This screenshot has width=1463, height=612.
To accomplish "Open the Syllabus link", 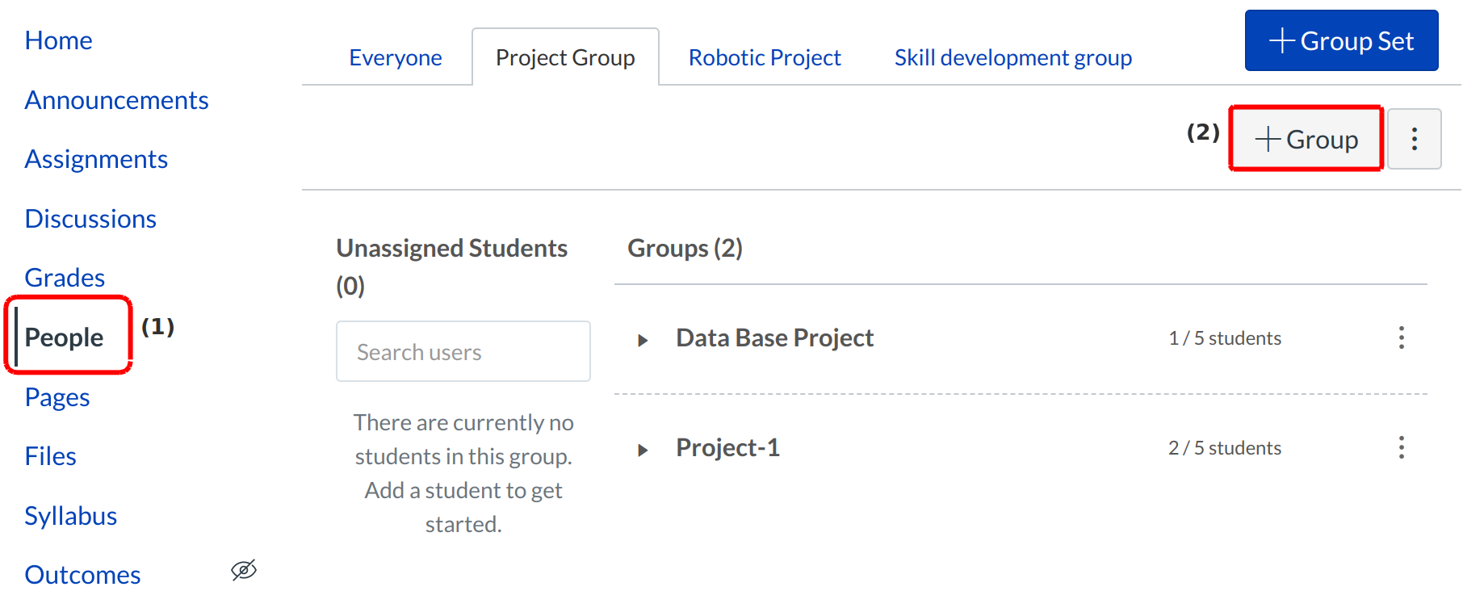I will point(70,516).
